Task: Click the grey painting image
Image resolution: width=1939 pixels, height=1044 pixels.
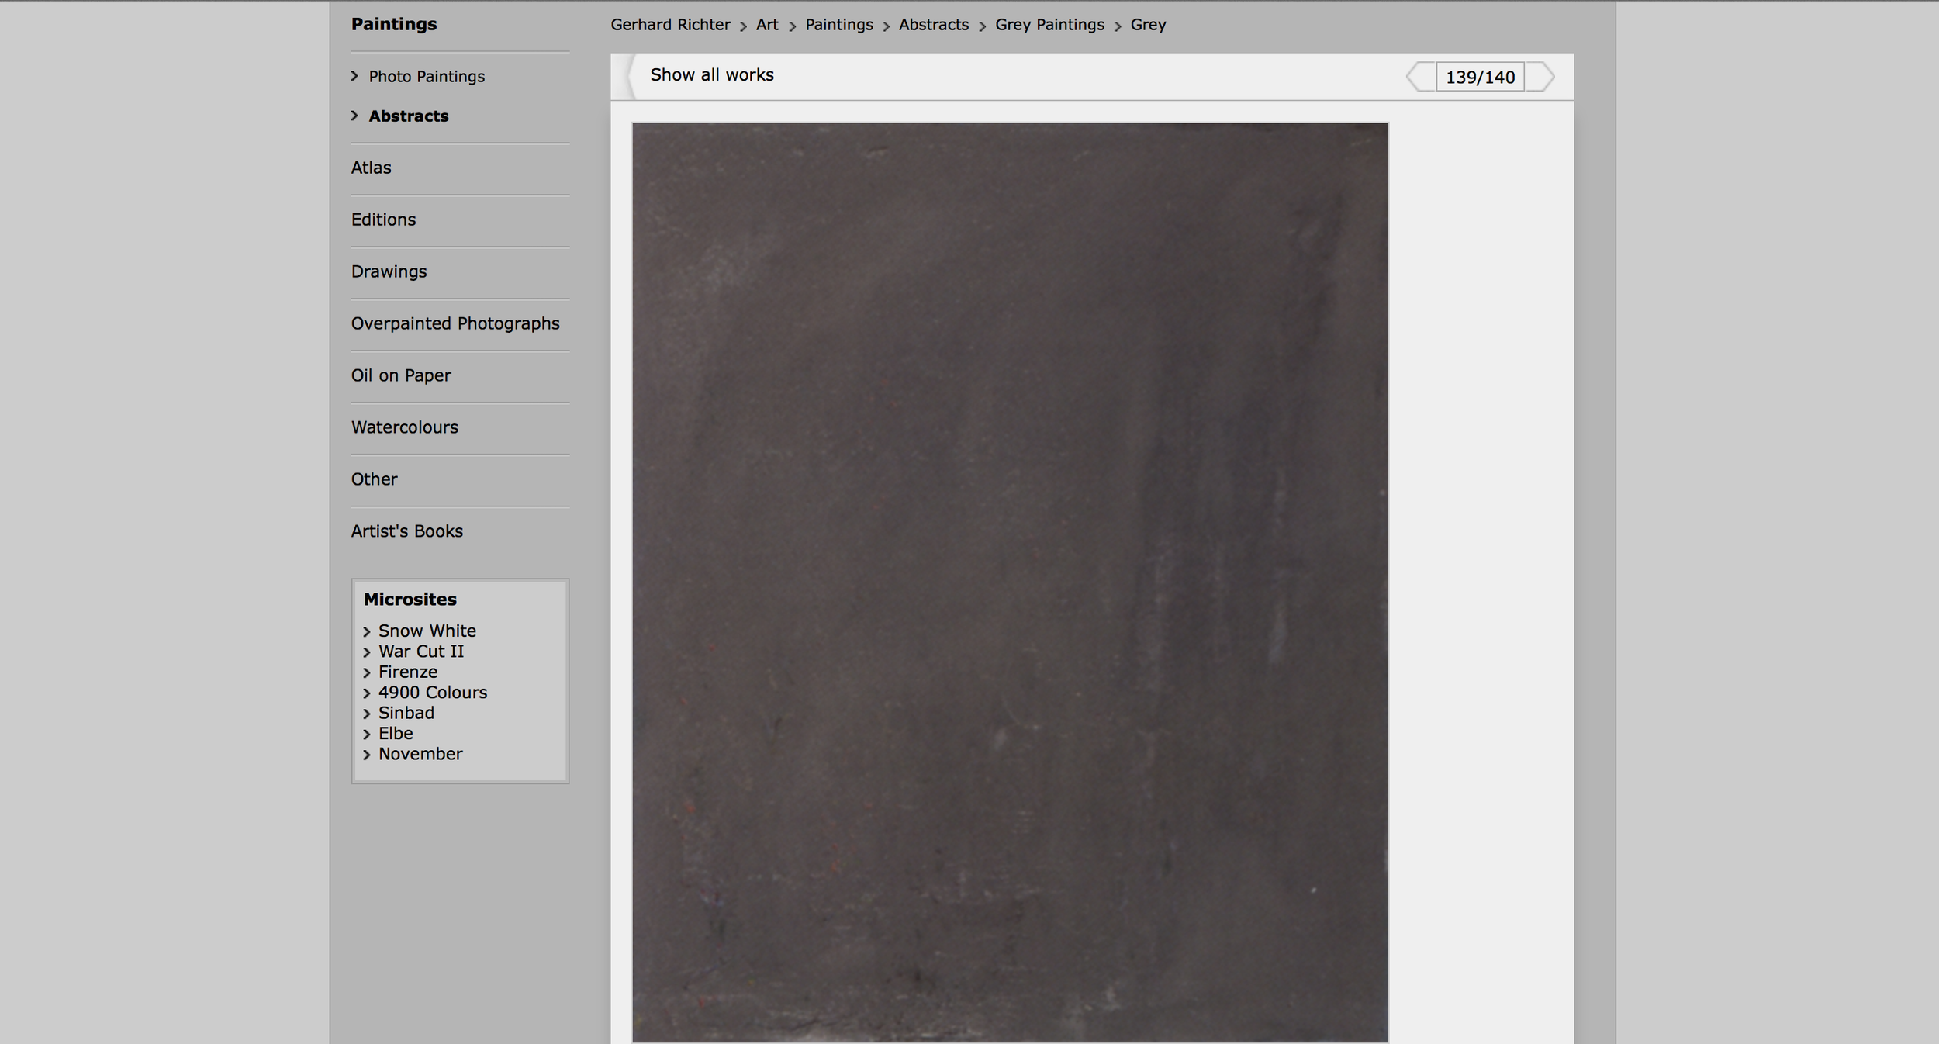Action: [x=1010, y=582]
